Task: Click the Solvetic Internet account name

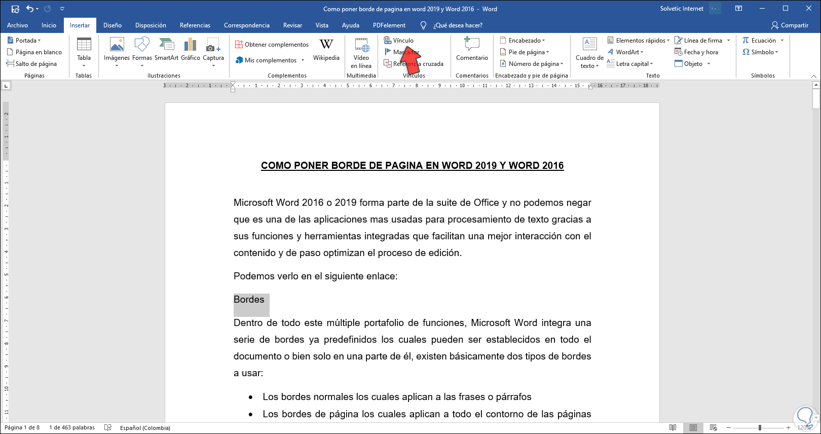Action: 682,9
